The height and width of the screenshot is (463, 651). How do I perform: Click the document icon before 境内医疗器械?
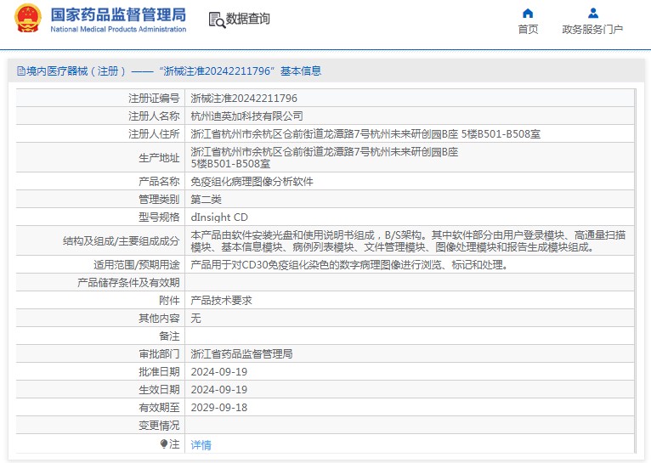click(20, 71)
